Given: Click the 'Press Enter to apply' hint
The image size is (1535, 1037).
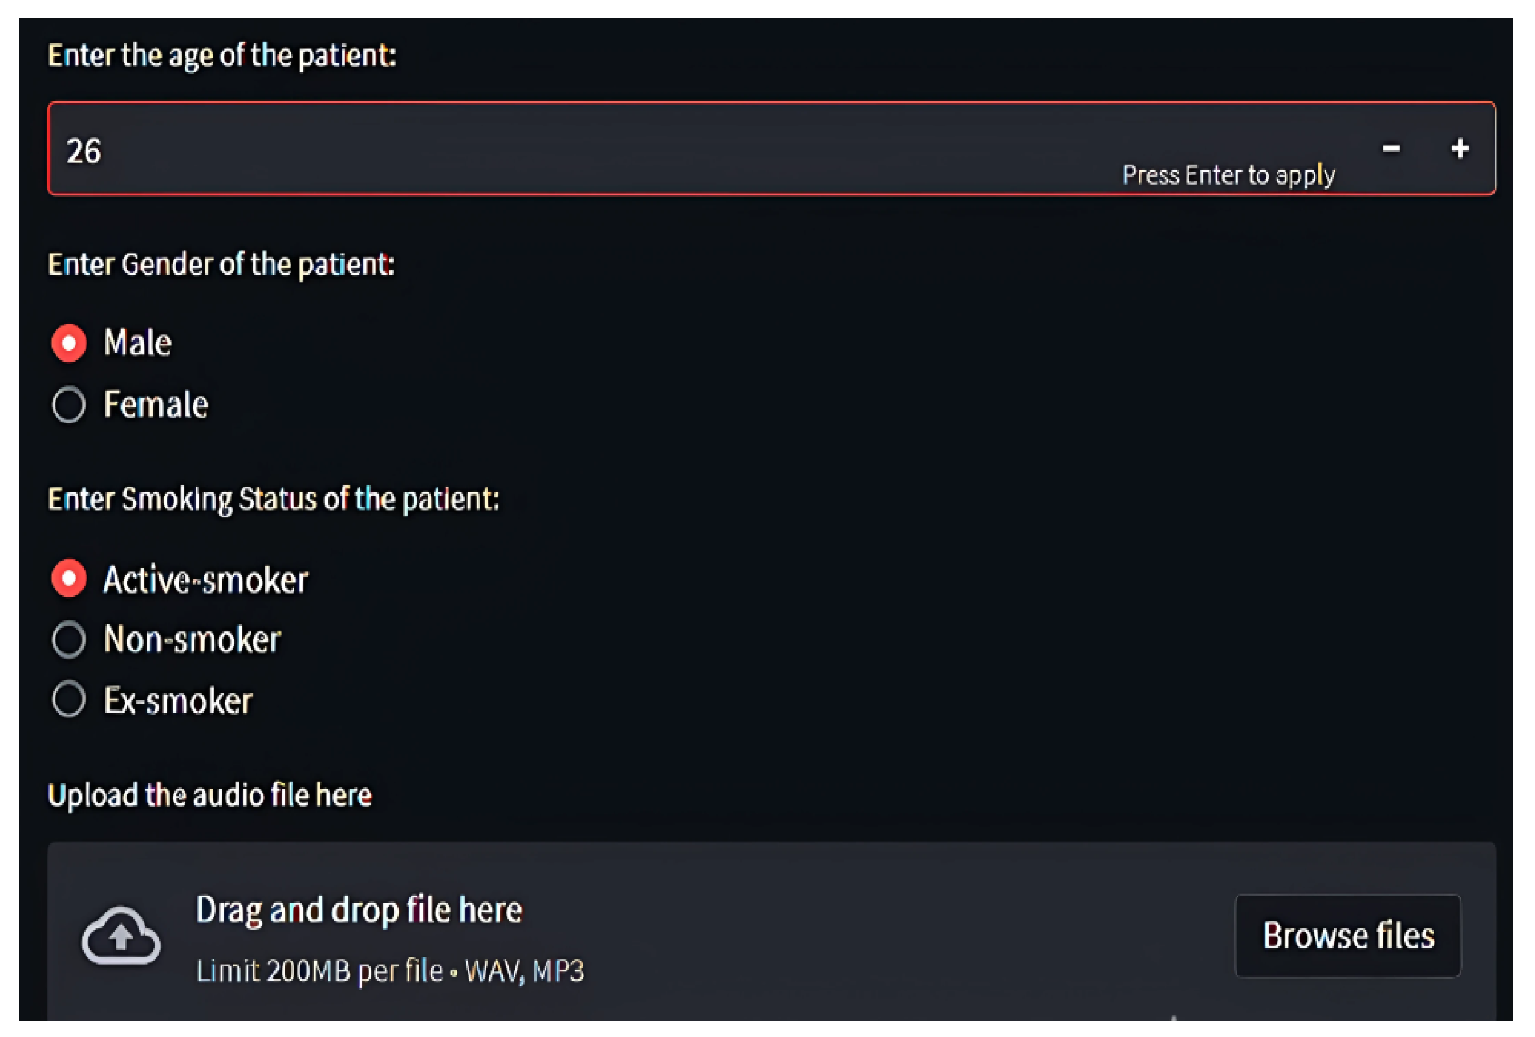Looking at the screenshot, I should tap(1229, 175).
